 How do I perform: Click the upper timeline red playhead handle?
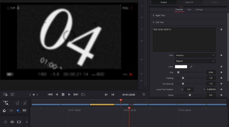click(x=121, y=100)
